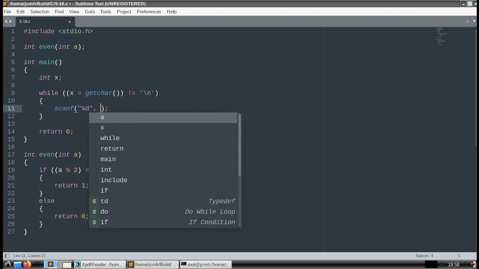479x269 pixels.
Task: Choose plain 'if' completion suggestion
Action: [x=163, y=191]
